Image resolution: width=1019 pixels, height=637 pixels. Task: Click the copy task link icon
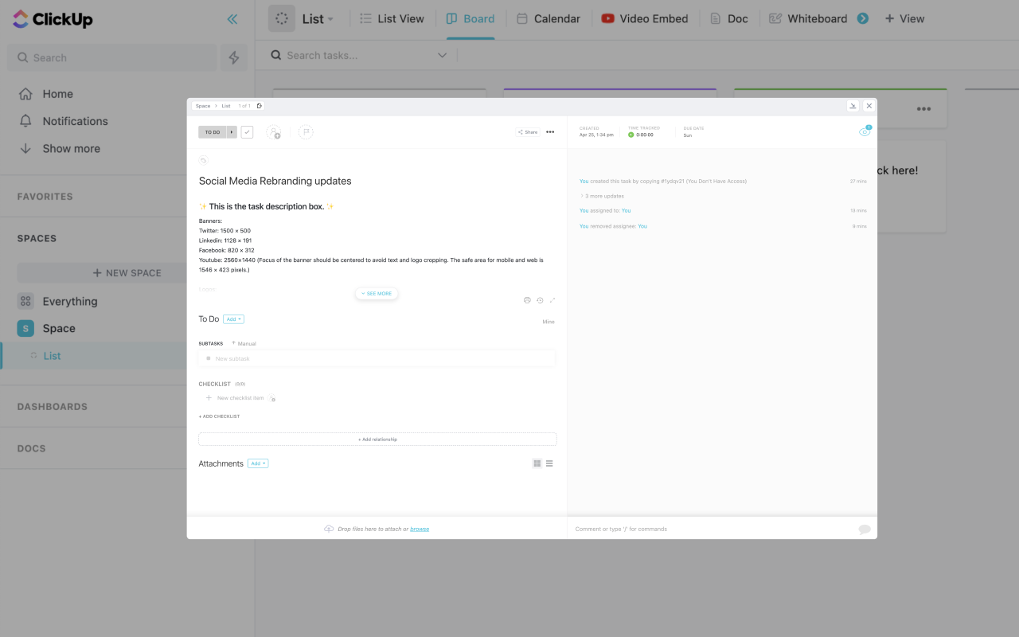pos(259,105)
